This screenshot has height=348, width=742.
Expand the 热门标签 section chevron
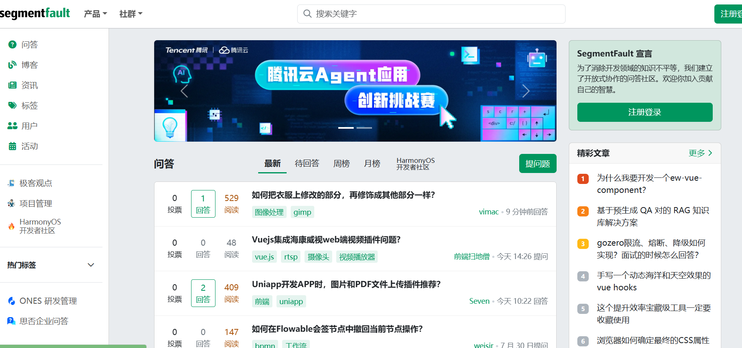pos(91,265)
